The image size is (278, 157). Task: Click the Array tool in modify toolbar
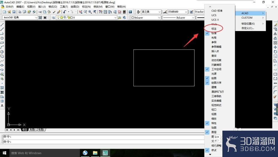point(275,43)
